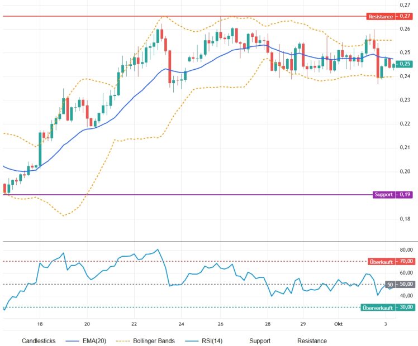Click the purple Support horizontal line
Screen dimensions: 418x346
(187, 195)
